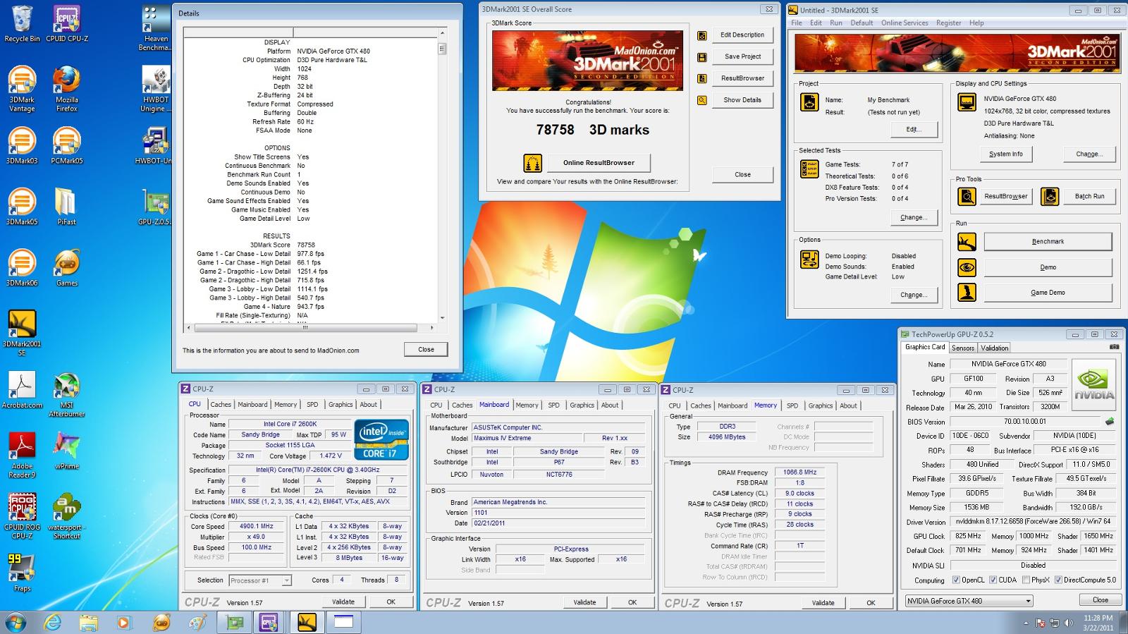This screenshot has height=634, width=1128.
Task: Toggle PhysX checkbox in GPU-Z
Action: (1025, 580)
